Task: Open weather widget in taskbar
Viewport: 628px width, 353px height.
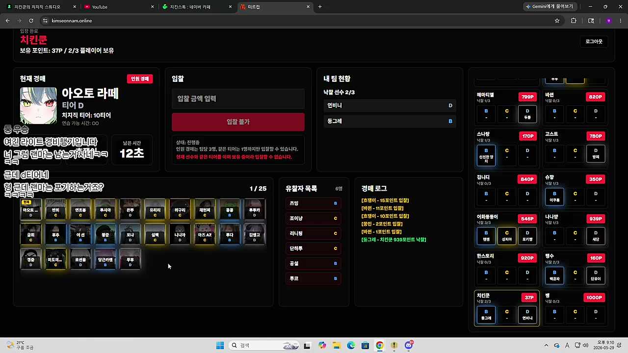Action: [x=20, y=345]
